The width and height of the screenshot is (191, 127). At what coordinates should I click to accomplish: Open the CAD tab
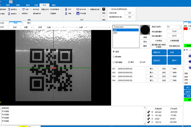2,23
